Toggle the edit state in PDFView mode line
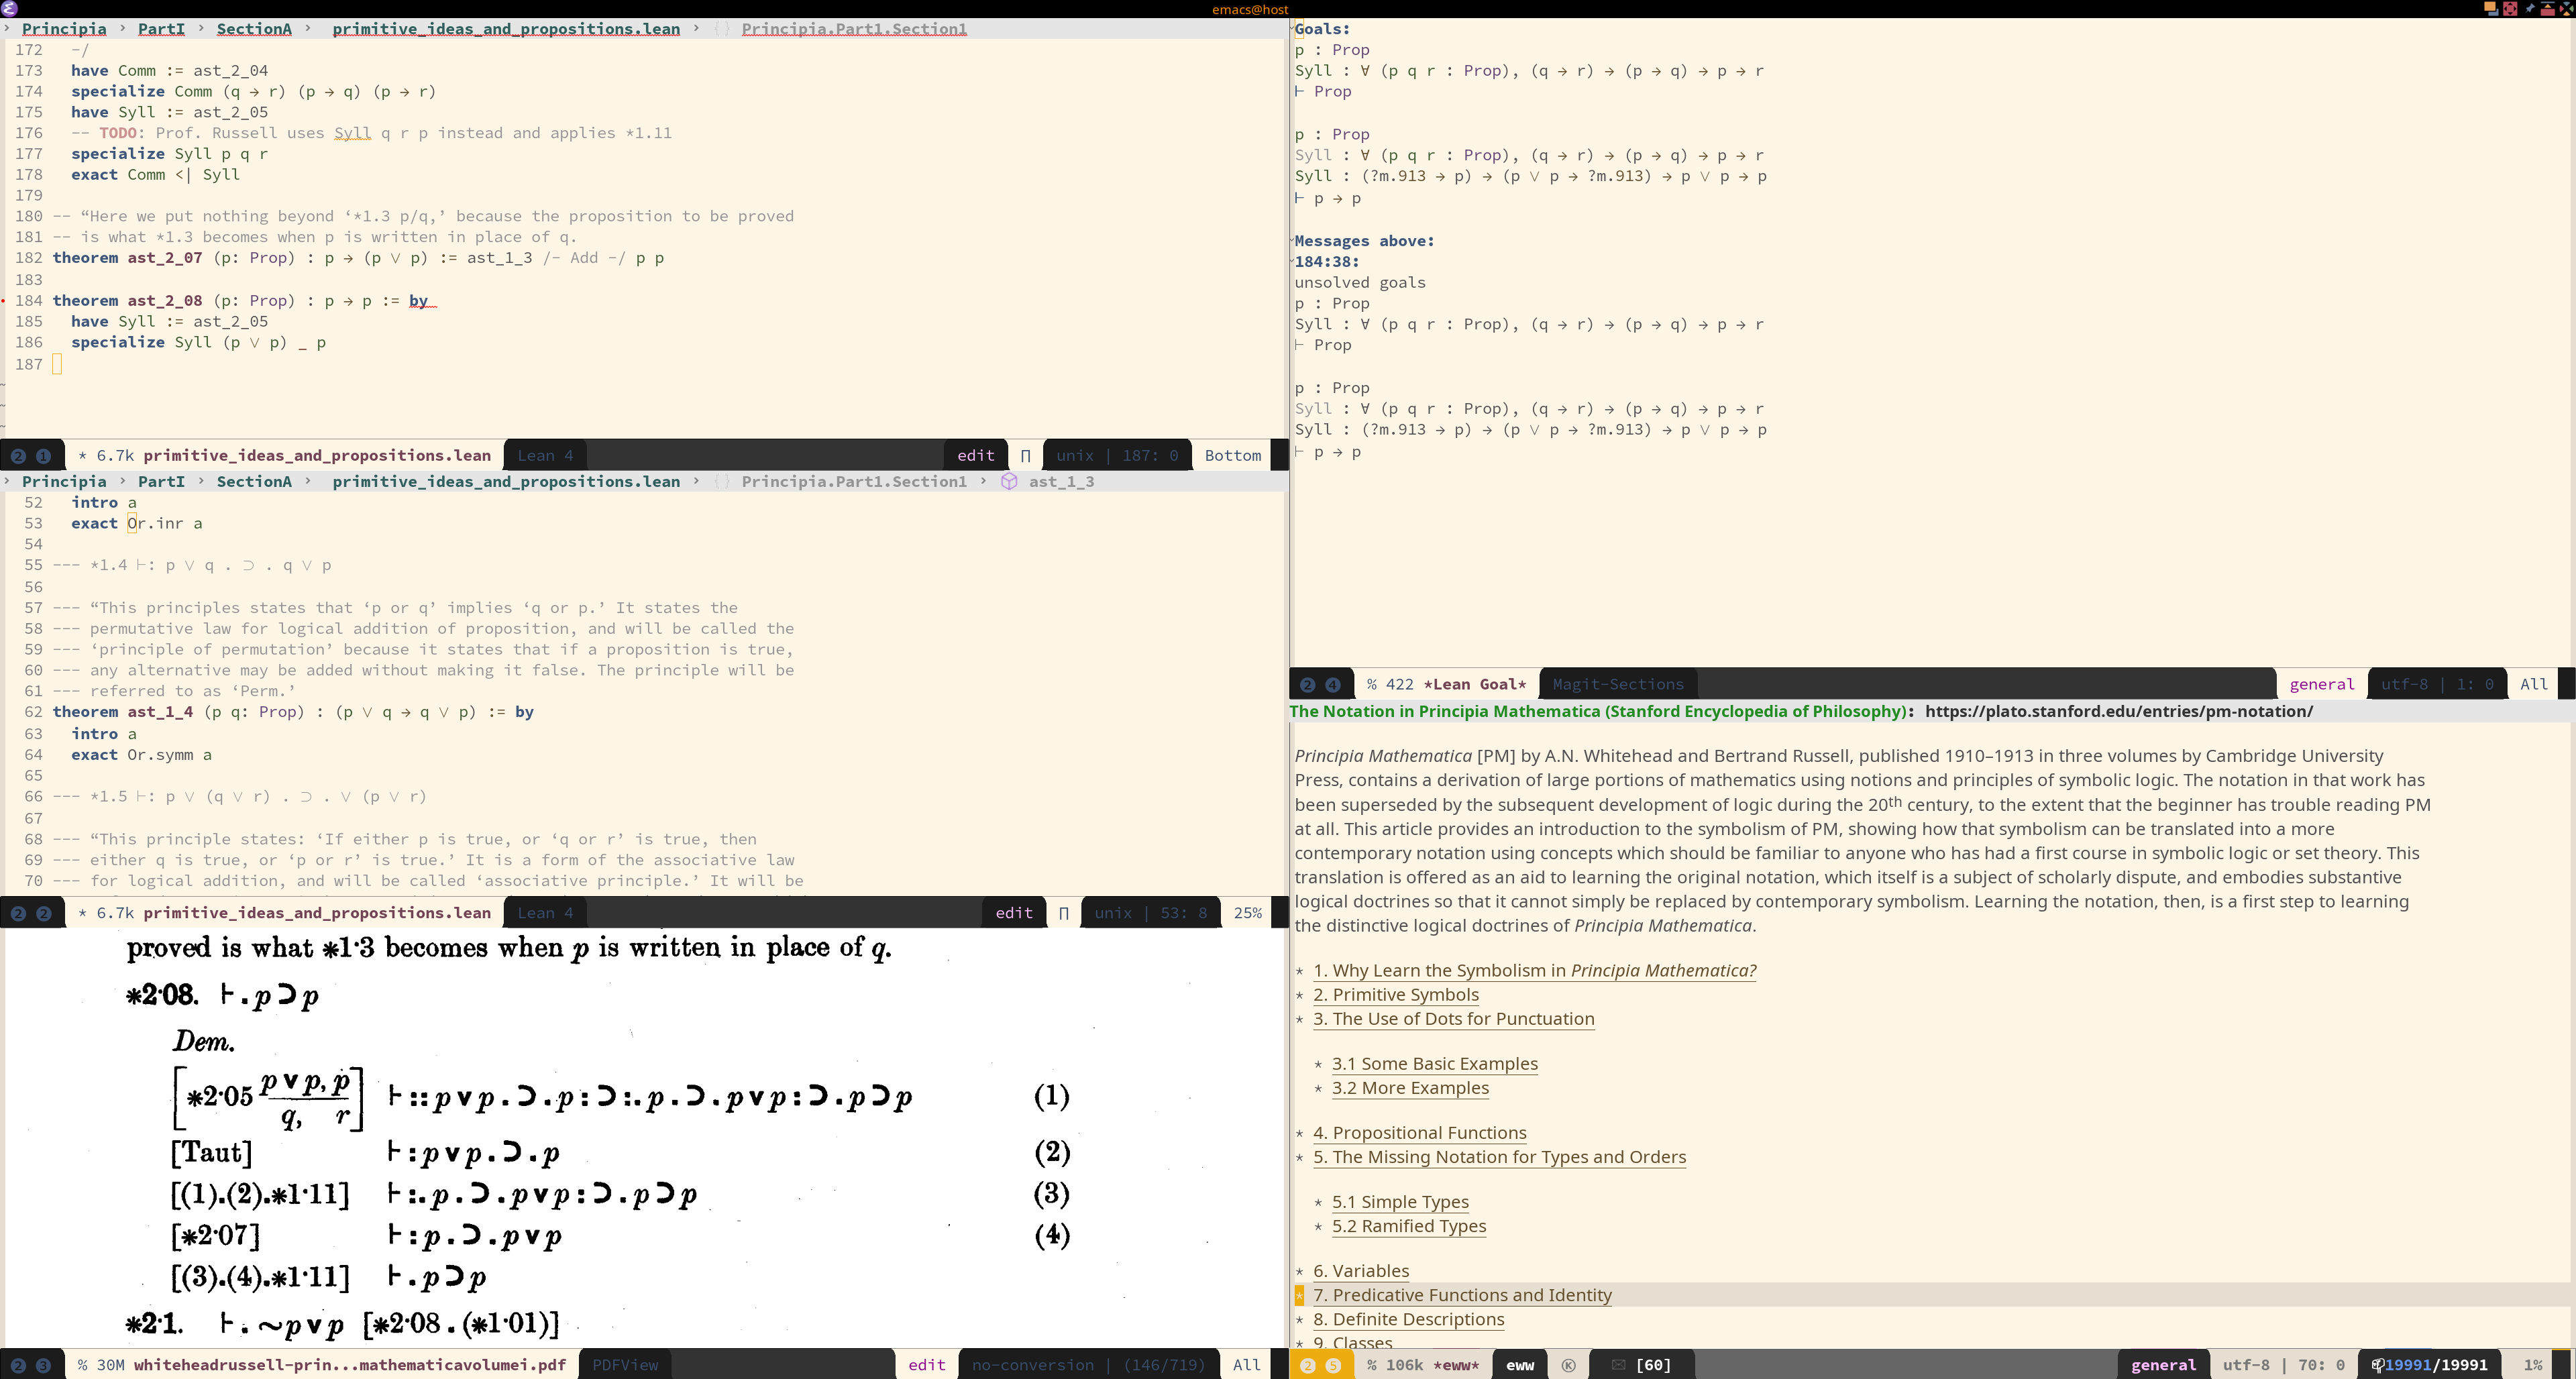Image resolution: width=2576 pixels, height=1379 pixels. click(x=926, y=1365)
